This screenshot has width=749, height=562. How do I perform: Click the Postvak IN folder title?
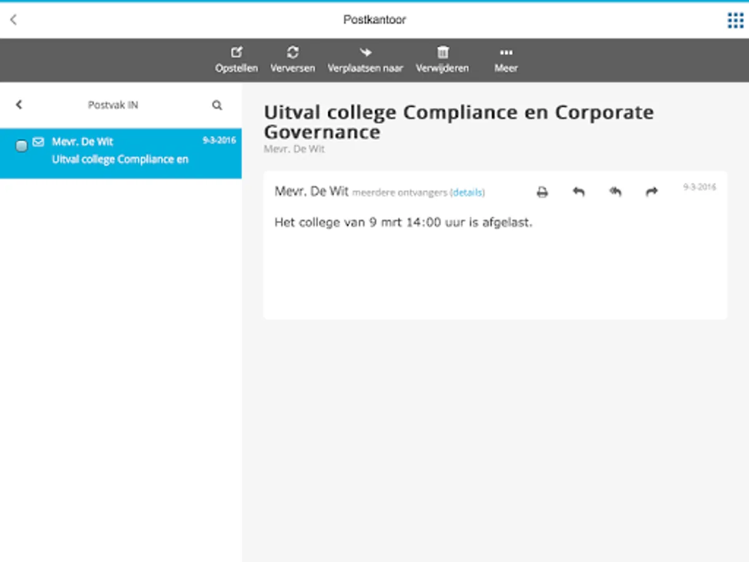click(113, 106)
